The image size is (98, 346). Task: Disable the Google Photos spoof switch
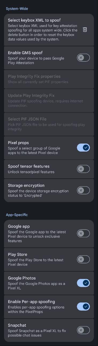pos(83,283)
